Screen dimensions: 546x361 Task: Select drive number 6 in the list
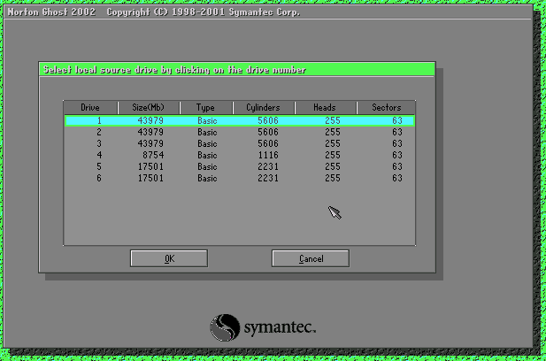[x=240, y=178]
